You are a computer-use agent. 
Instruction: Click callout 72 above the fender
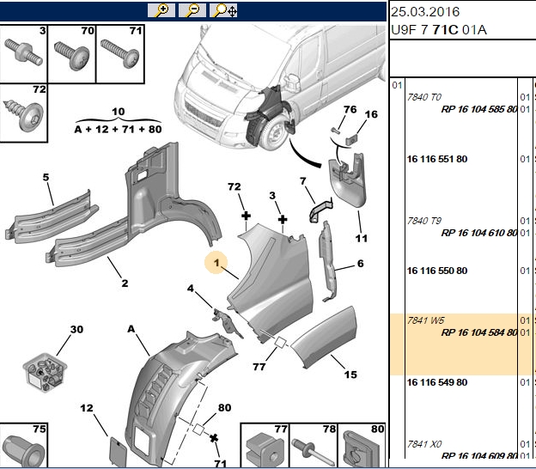pyautogui.click(x=234, y=186)
